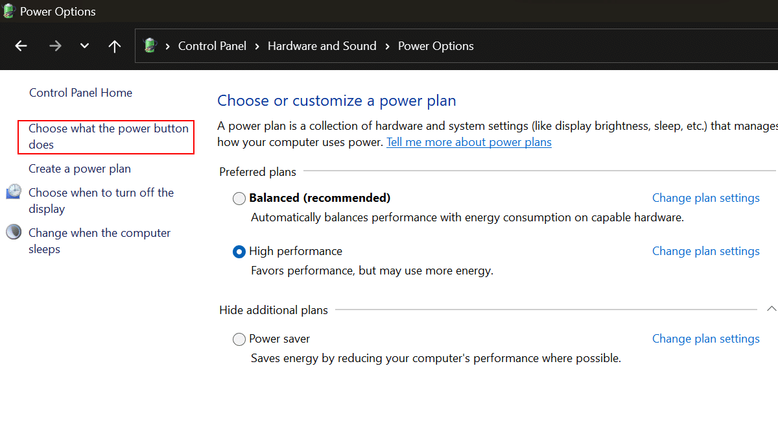Click the Forward navigation arrow

[55, 46]
